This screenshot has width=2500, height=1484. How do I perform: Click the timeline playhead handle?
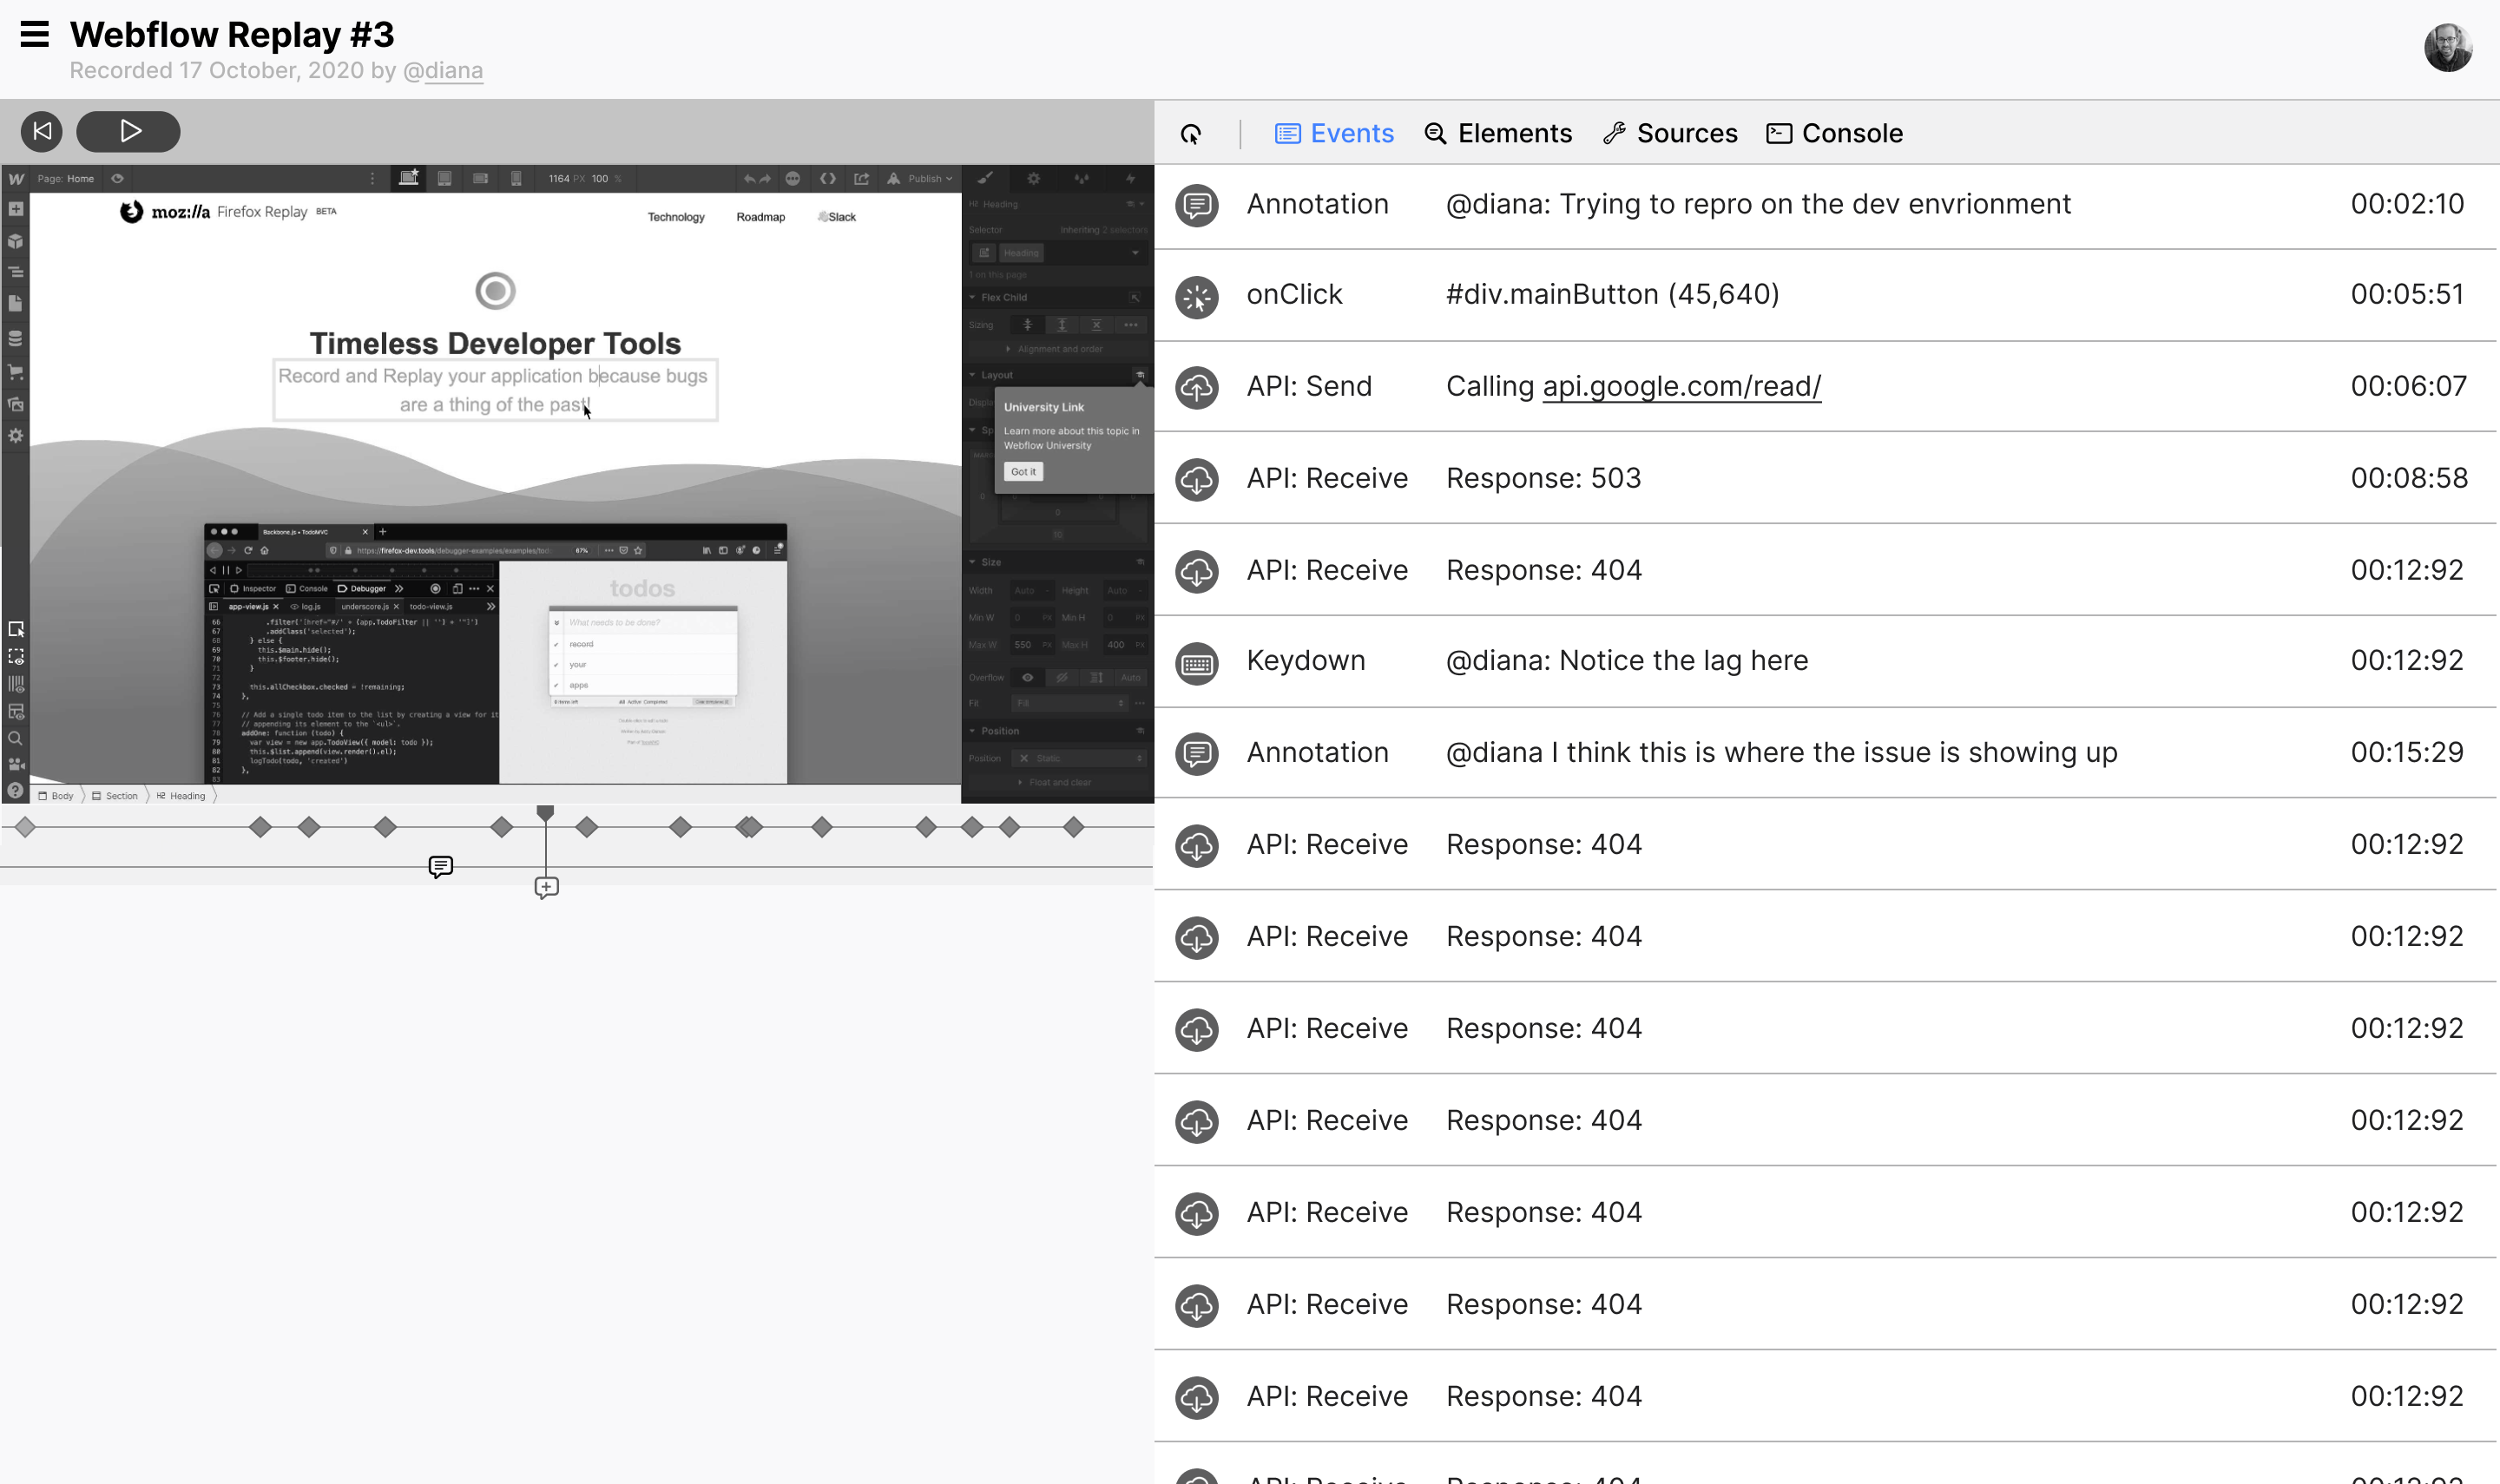pyautogui.click(x=545, y=813)
